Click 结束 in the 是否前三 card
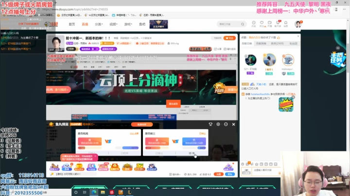The width and height of the screenshot is (350, 196). click(192, 153)
